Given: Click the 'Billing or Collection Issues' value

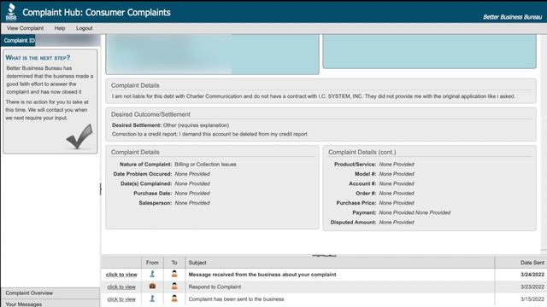Looking at the screenshot, I should click(205, 165).
